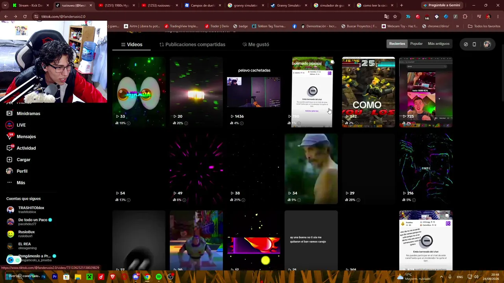Image resolution: width=504 pixels, height=283 pixels.
Task: Click info icon next to 21% stat
Action: (243, 200)
